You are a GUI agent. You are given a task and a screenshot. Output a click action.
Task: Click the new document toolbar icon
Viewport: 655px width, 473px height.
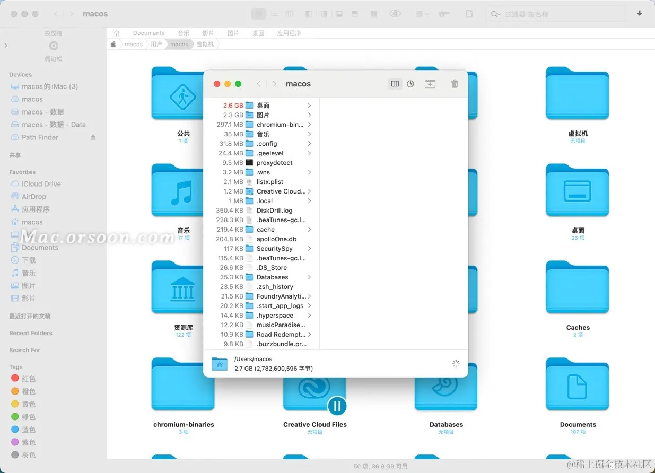point(469,14)
